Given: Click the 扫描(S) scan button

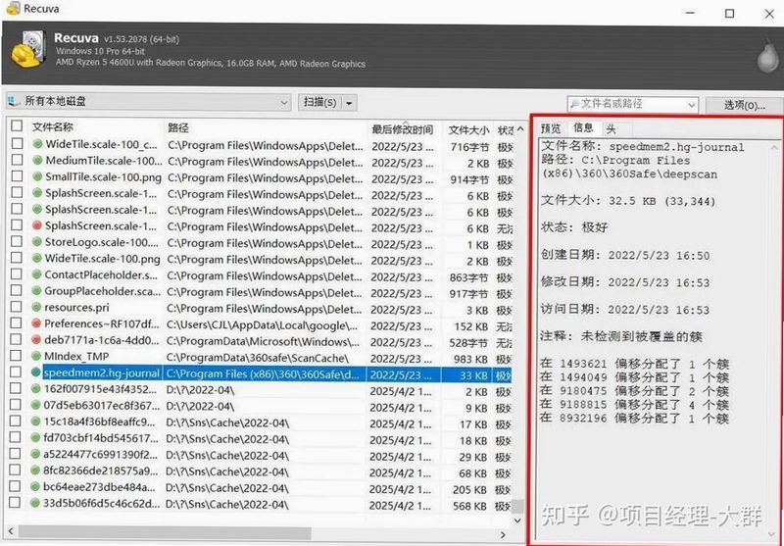Looking at the screenshot, I should 320,103.
